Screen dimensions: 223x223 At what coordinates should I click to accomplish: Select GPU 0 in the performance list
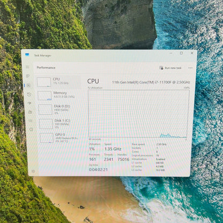pyautogui.click(x=61, y=138)
